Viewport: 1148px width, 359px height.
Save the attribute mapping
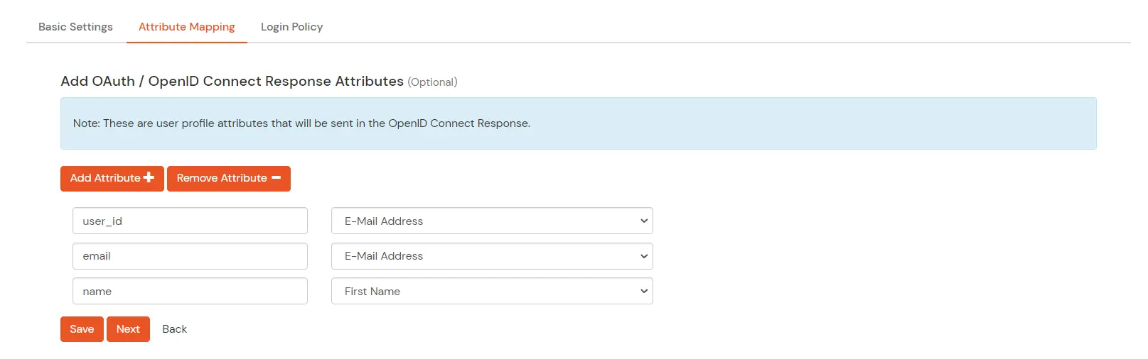82,329
